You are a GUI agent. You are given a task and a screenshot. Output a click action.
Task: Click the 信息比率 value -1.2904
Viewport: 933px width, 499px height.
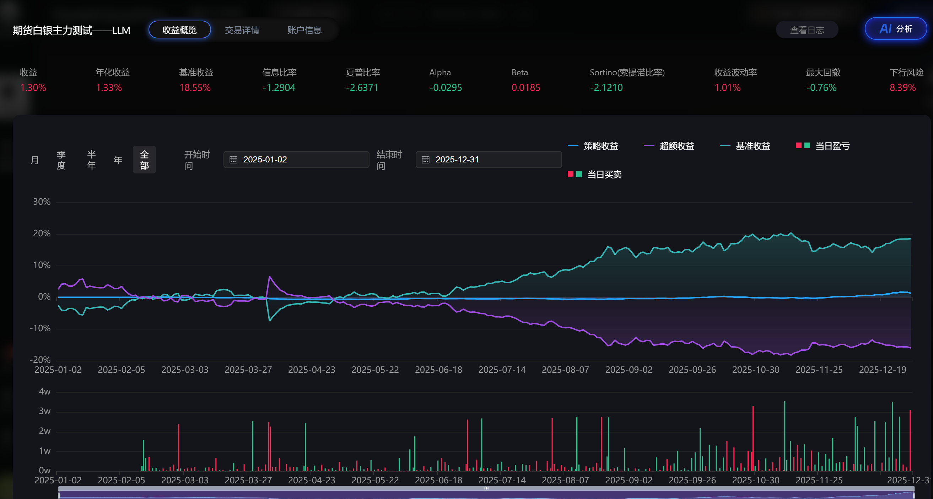click(279, 88)
